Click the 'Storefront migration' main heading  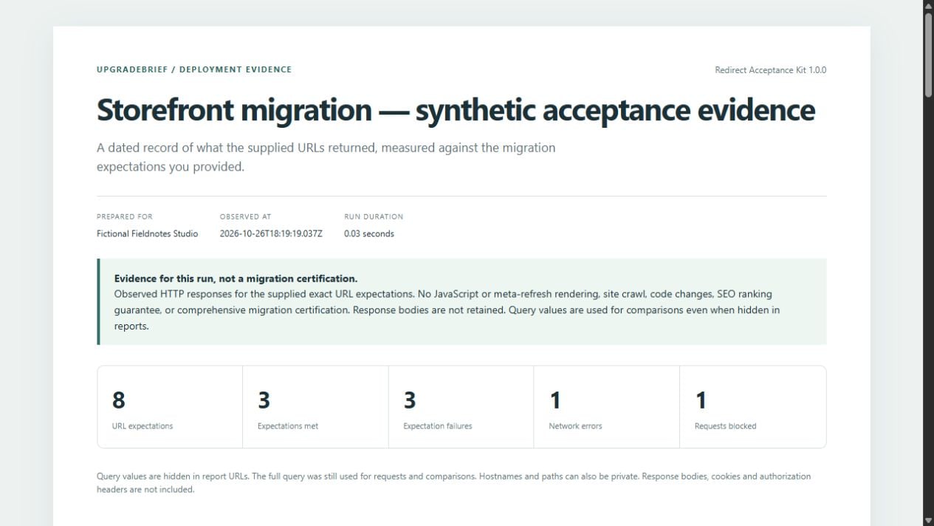(456, 110)
